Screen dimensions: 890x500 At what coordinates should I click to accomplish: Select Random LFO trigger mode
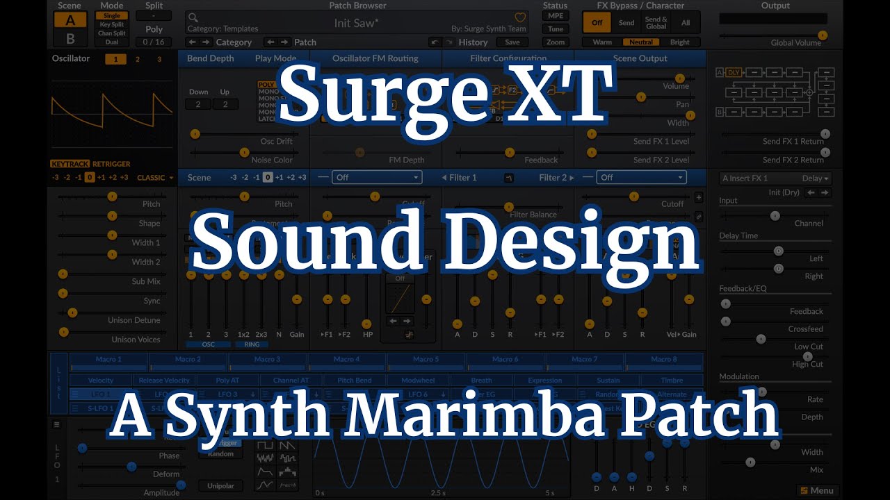click(x=220, y=453)
